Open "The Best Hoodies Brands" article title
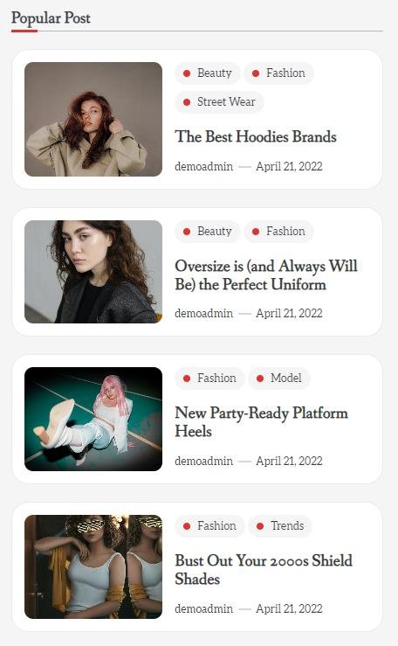This screenshot has width=398, height=646. 256,136
